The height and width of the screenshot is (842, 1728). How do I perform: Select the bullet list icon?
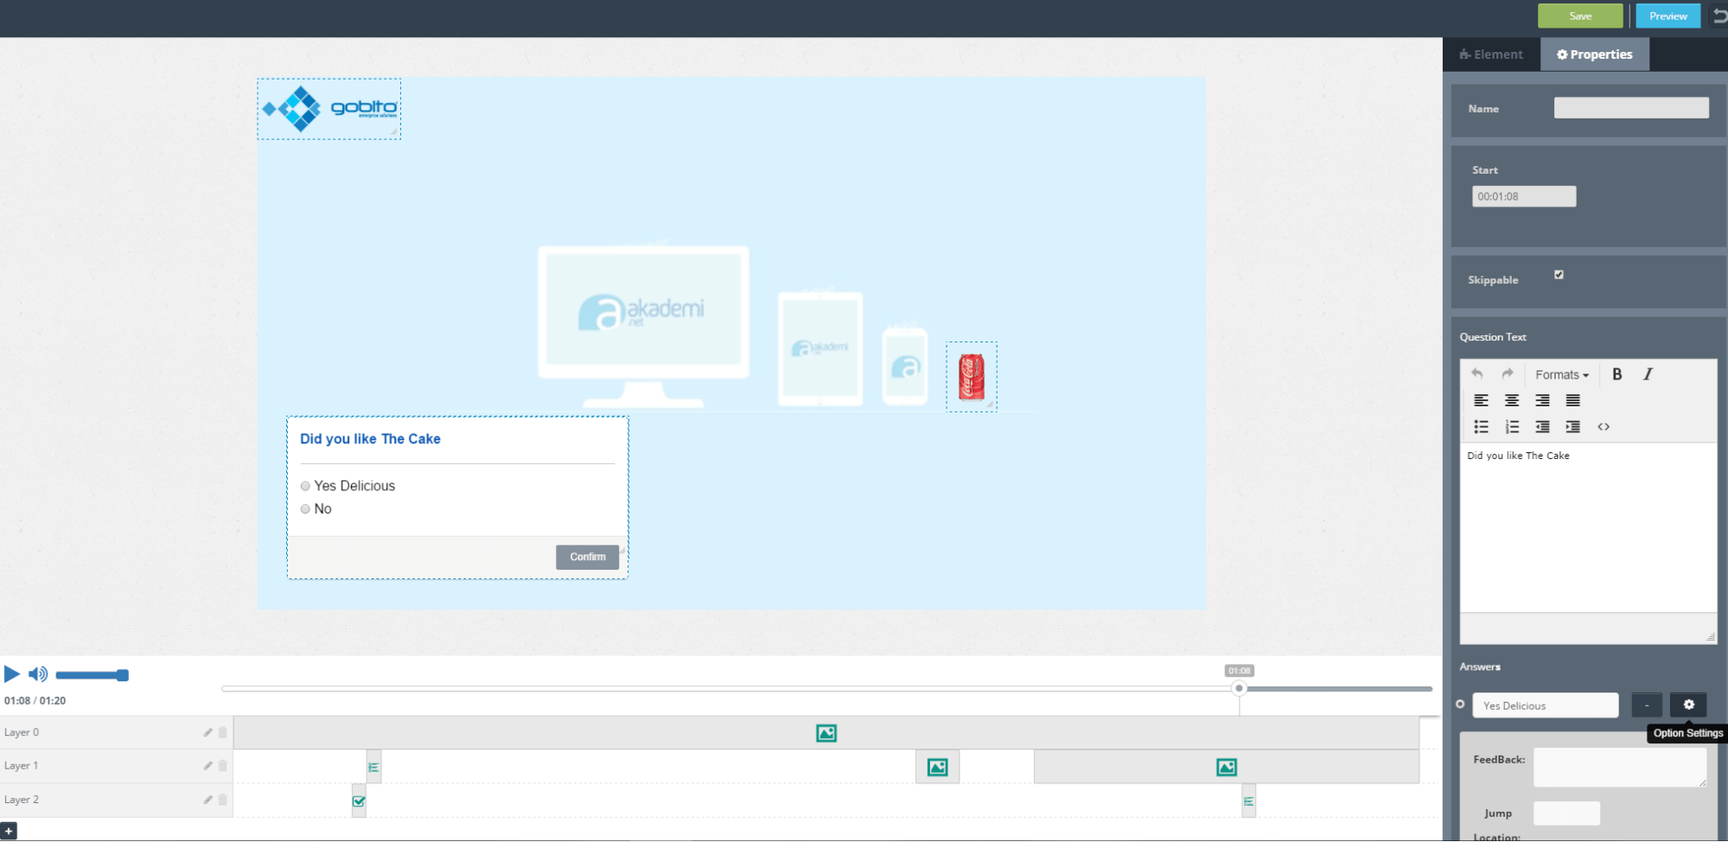pos(1481,427)
